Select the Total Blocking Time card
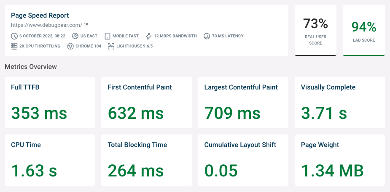The image size is (390, 192). pyautogui.click(x=146, y=160)
